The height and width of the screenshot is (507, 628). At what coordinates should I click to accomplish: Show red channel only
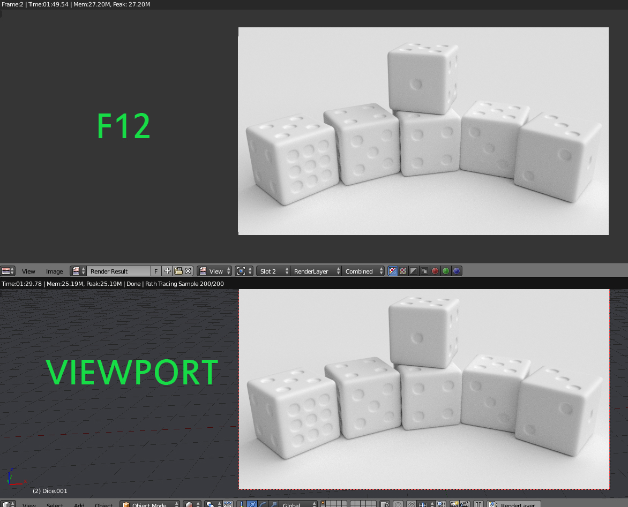tap(435, 271)
